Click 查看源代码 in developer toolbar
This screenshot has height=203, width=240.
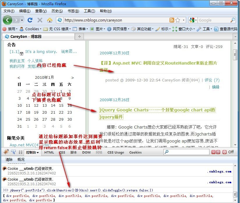point(226,29)
